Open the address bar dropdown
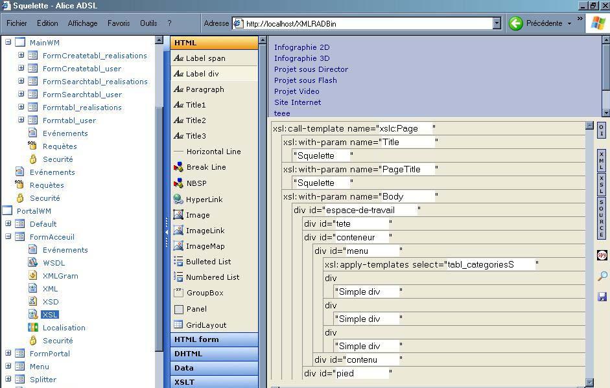 tap(497, 23)
